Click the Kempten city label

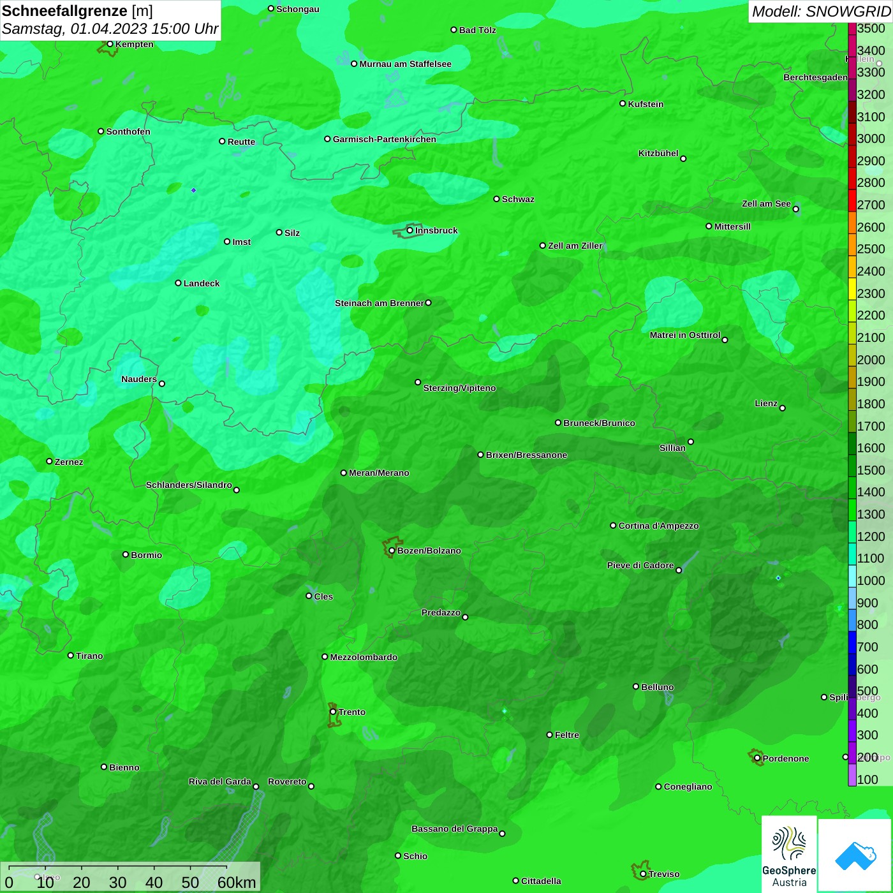click(135, 44)
